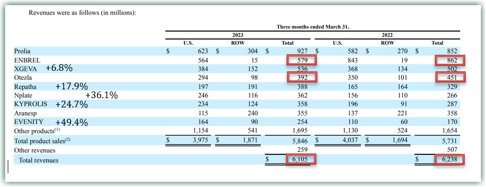The width and height of the screenshot is (486, 187).
Task: Select Total revenues 2022 value 6,238
Action: [x=450, y=160]
